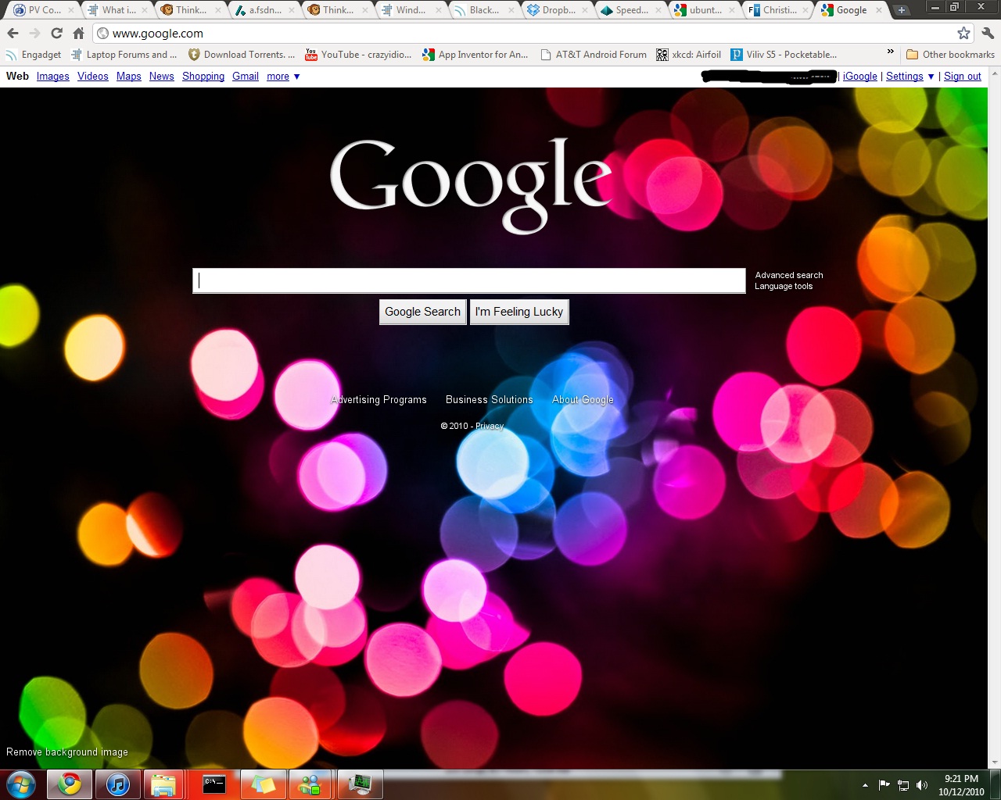This screenshot has width=1001, height=800.
Task: Open the Sticky Notes taskbar icon
Action: (x=263, y=784)
